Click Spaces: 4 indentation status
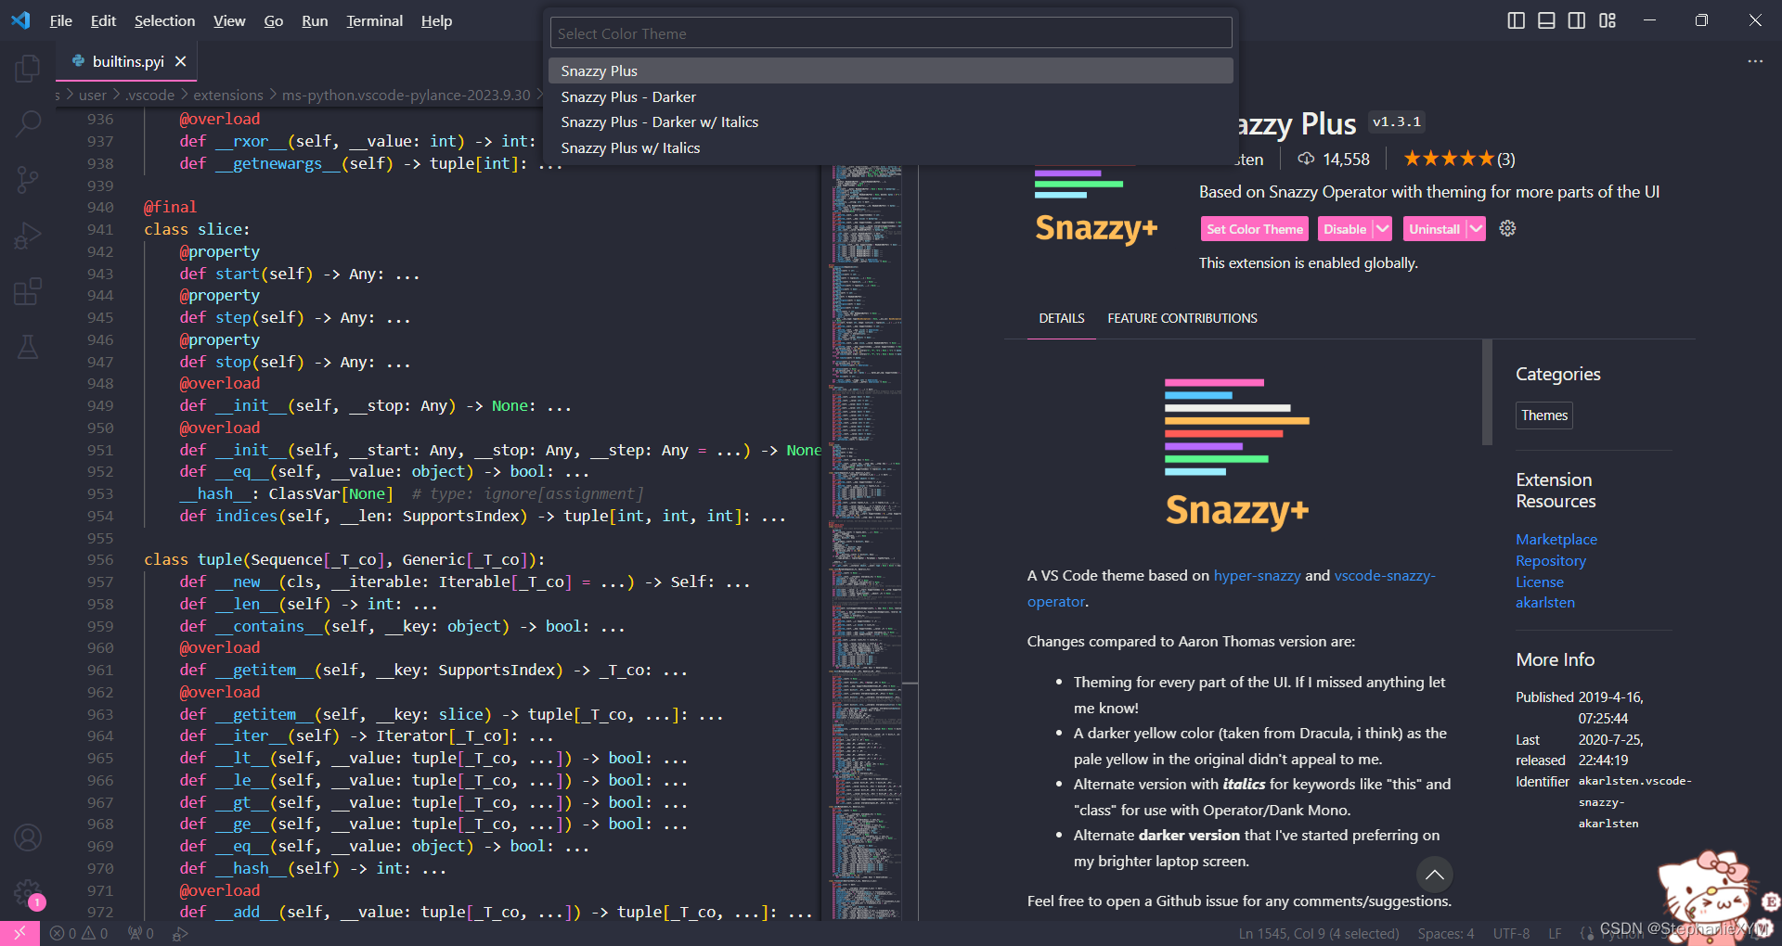Image resolution: width=1782 pixels, height=946 pixels. point(1446,934)
